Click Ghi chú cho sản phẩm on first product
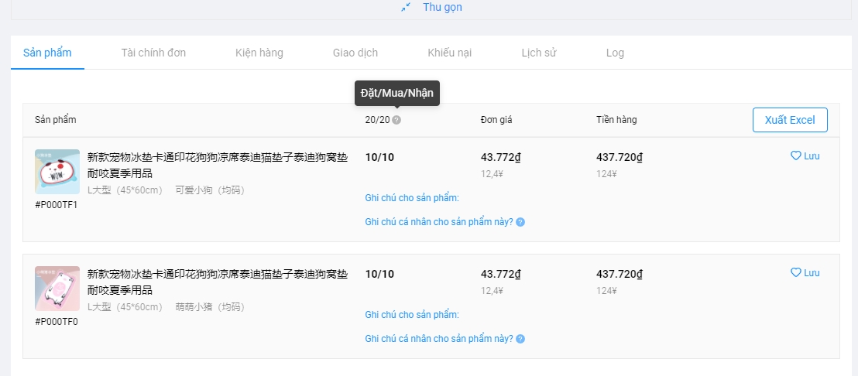This screenshot has height=376, width=858. 412,198
